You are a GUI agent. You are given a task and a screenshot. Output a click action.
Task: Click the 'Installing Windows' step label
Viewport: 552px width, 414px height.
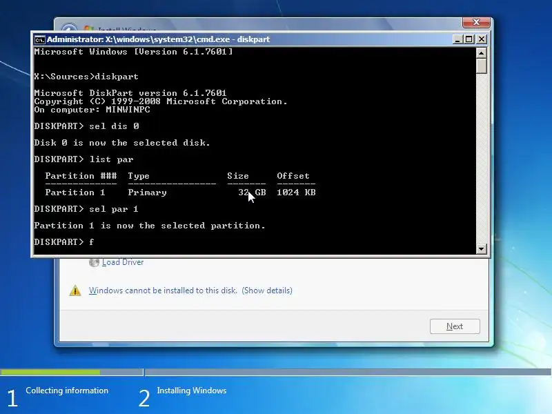click(x=192, y=391)
